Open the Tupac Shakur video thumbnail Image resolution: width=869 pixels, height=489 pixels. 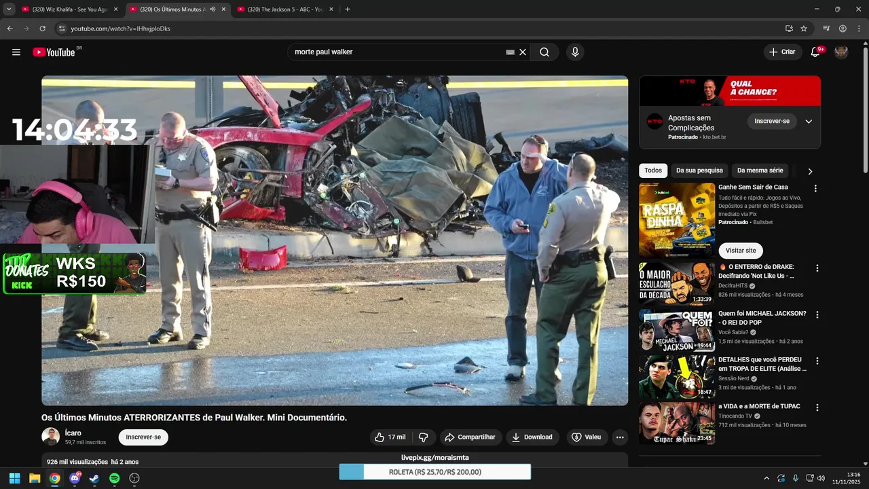[x=677, y=422]
